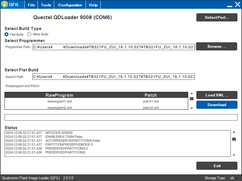This screenshot has height=181, width=242.
Task: Click the Status log scroll up arrow
Action: [234, 132]
